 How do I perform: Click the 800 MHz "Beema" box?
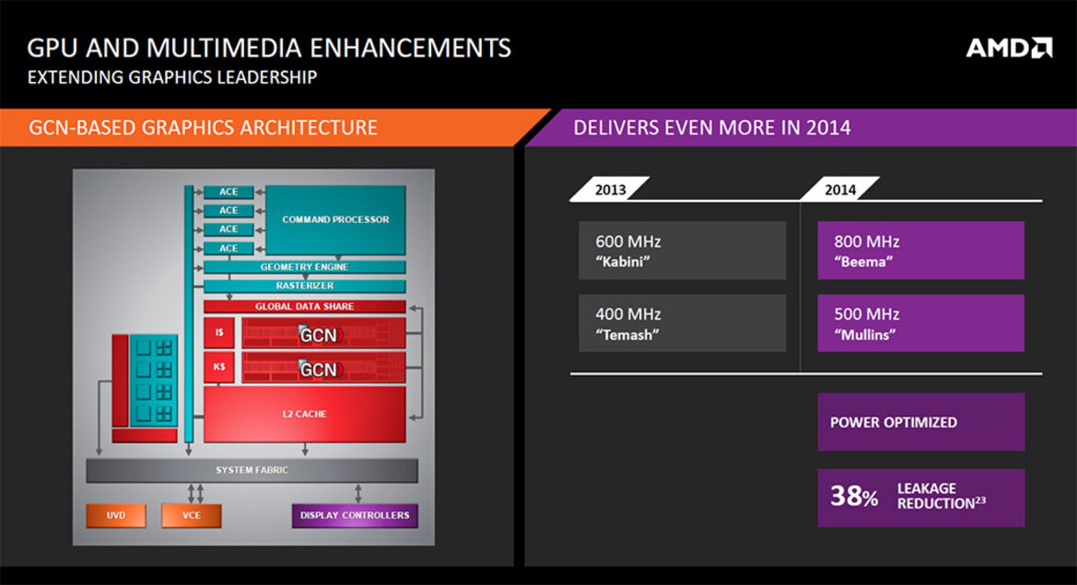click(x=920, y=251)
